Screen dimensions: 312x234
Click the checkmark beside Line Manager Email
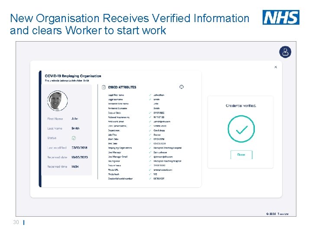(150, 157)
